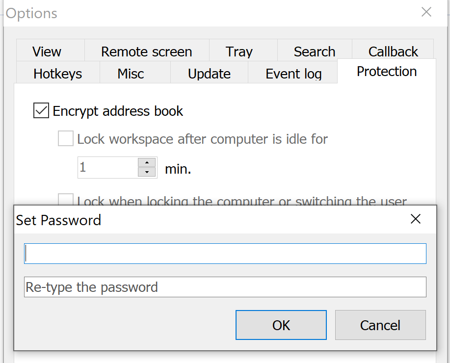Enable Lock workspace after computer is idle
Screen dimensions: 450x363
point(65,138)
